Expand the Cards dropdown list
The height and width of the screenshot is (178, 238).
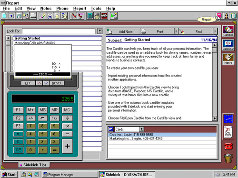[141, 129]
